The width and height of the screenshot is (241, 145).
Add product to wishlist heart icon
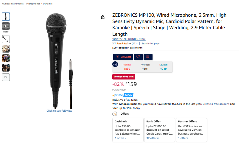tap(138, 57)
